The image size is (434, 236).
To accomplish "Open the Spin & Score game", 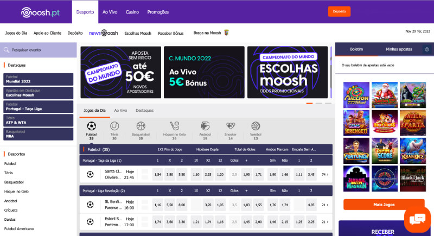I will coord(385,151).
